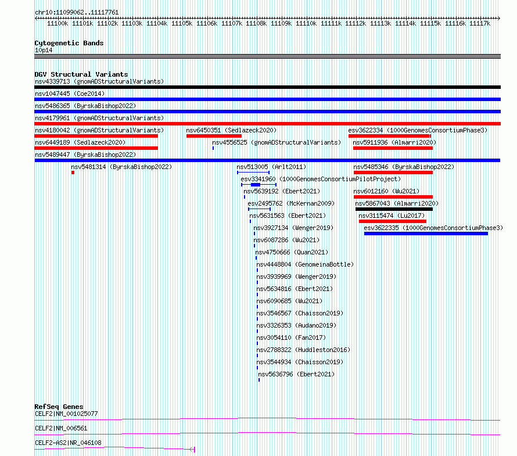This screenshot has width=517, height=456.
Task: Open esv3622335 1000Genomes Phase3 variant
Action: (433, 228)
